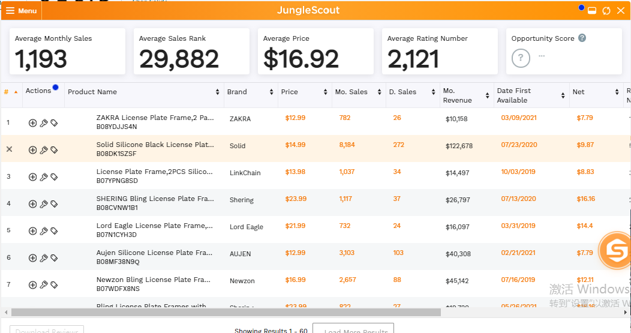The width and height of the screenshot is (631, 333).
Task: Click the Average Price $16.92 card
Action: [316, 51]
